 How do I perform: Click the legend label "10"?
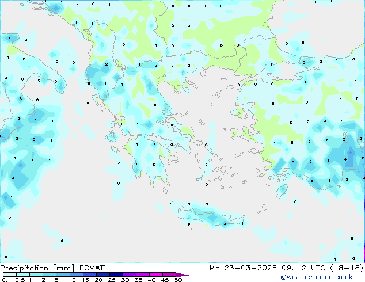[x=72, y=280]
